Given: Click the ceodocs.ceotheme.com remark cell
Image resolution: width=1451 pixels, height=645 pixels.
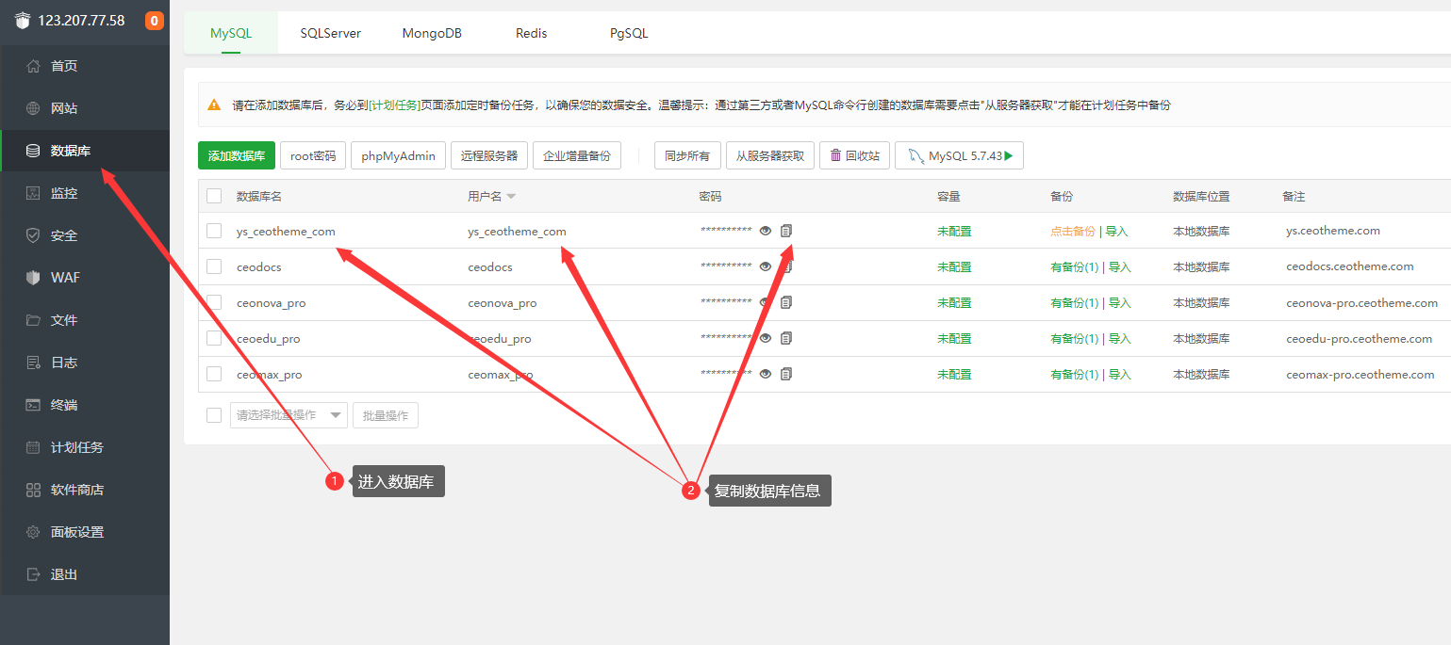Looking at the screenshot, I should (x=1350, y=266).
